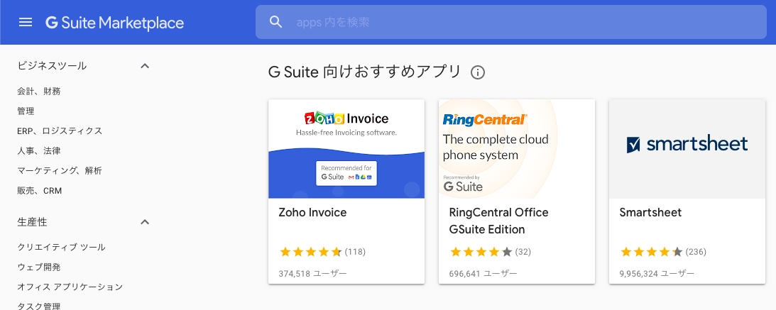
Task: Choose the マーケティング、解析 category
Action: pyautogui.click(x=60, y=170)
